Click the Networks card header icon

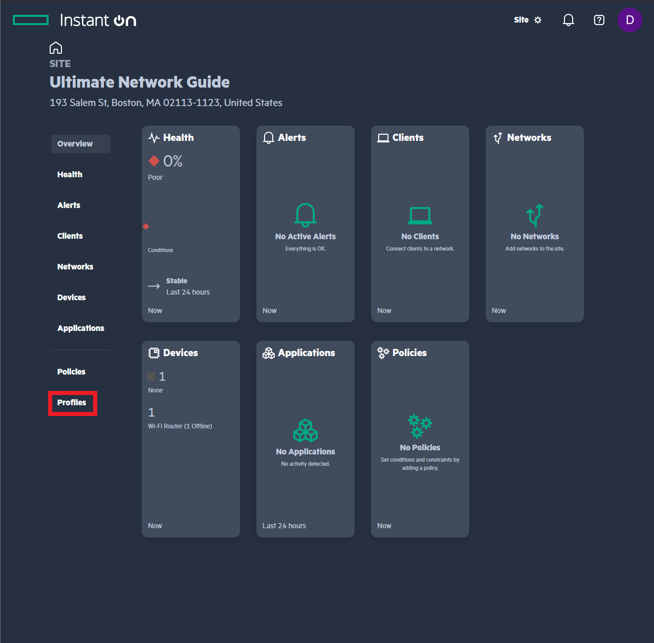coord(498,138)
